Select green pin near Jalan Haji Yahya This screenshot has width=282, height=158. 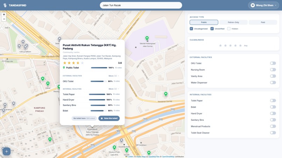click(50, 140)
